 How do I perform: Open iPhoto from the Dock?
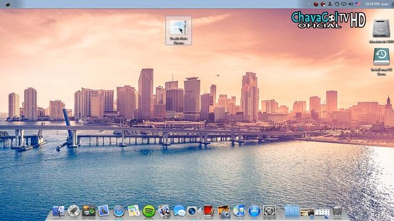[x=224, y=211]
